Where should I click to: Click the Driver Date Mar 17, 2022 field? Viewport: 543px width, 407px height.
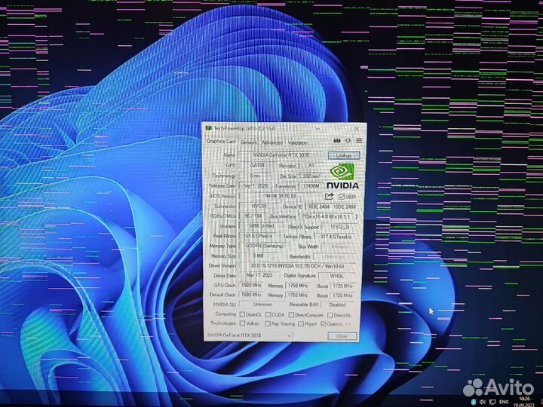tap(259, 276)
